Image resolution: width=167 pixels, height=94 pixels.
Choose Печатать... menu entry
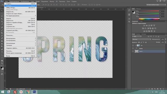click(20, 51)
